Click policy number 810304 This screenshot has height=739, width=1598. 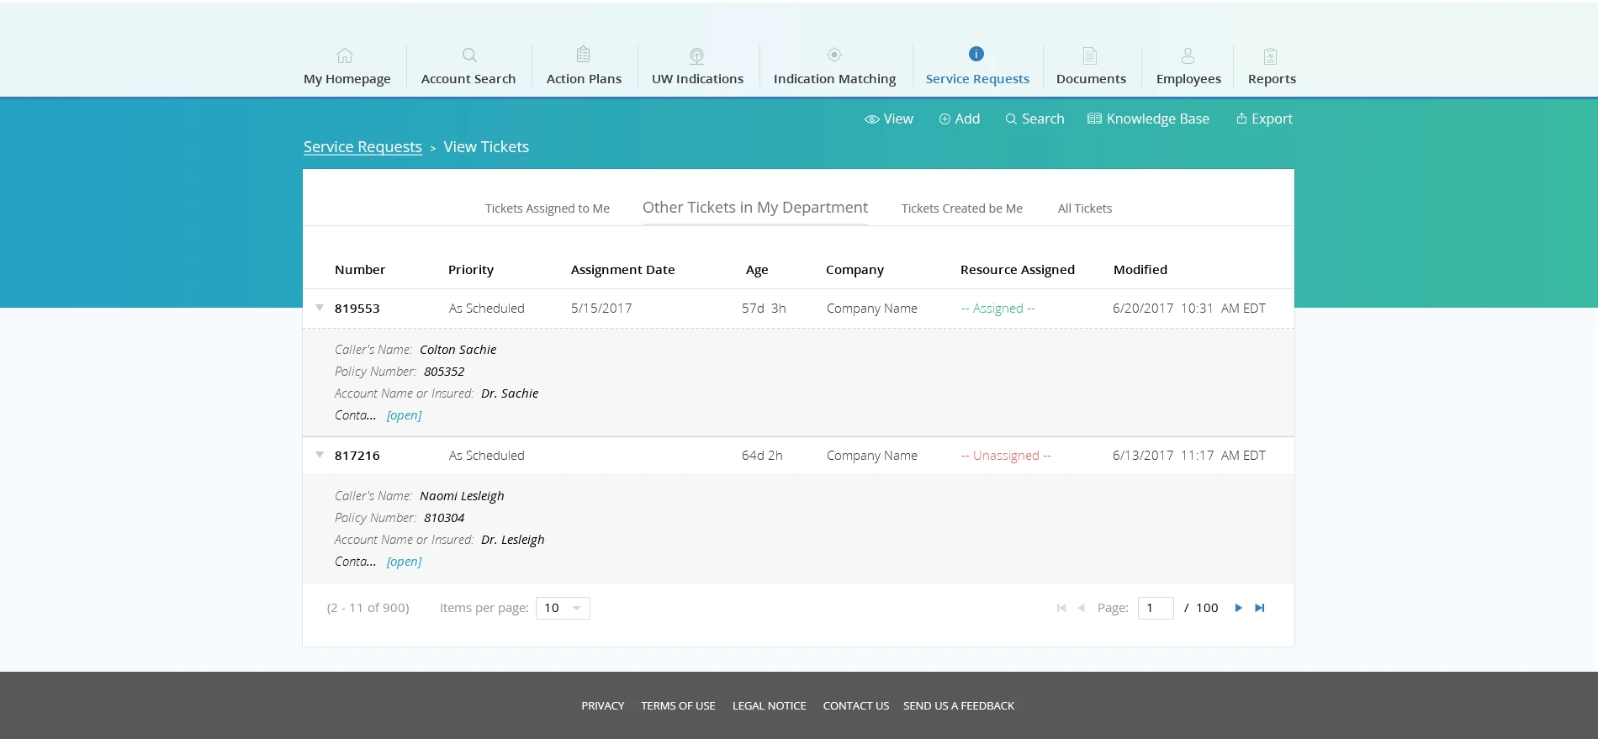444,518
